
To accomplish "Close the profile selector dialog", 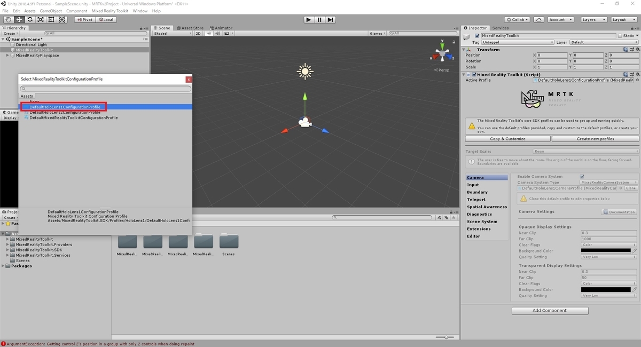I will pyautogui.click(x=188, y=79).
